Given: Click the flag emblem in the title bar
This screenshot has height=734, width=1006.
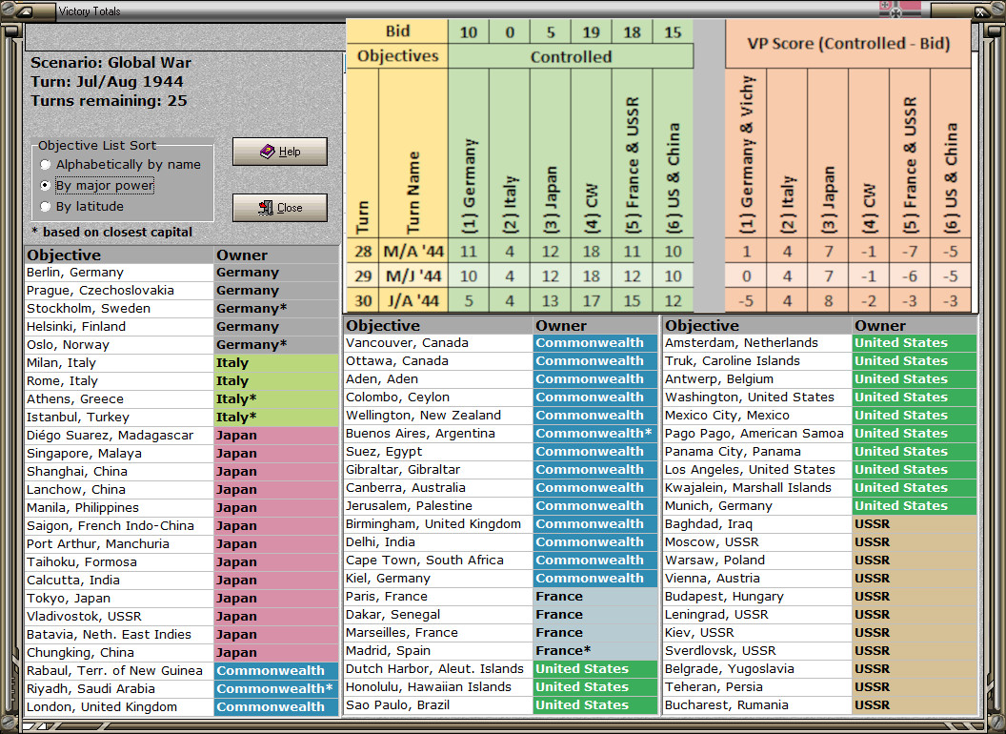Looking at the screenshot, I should point(899,9).
